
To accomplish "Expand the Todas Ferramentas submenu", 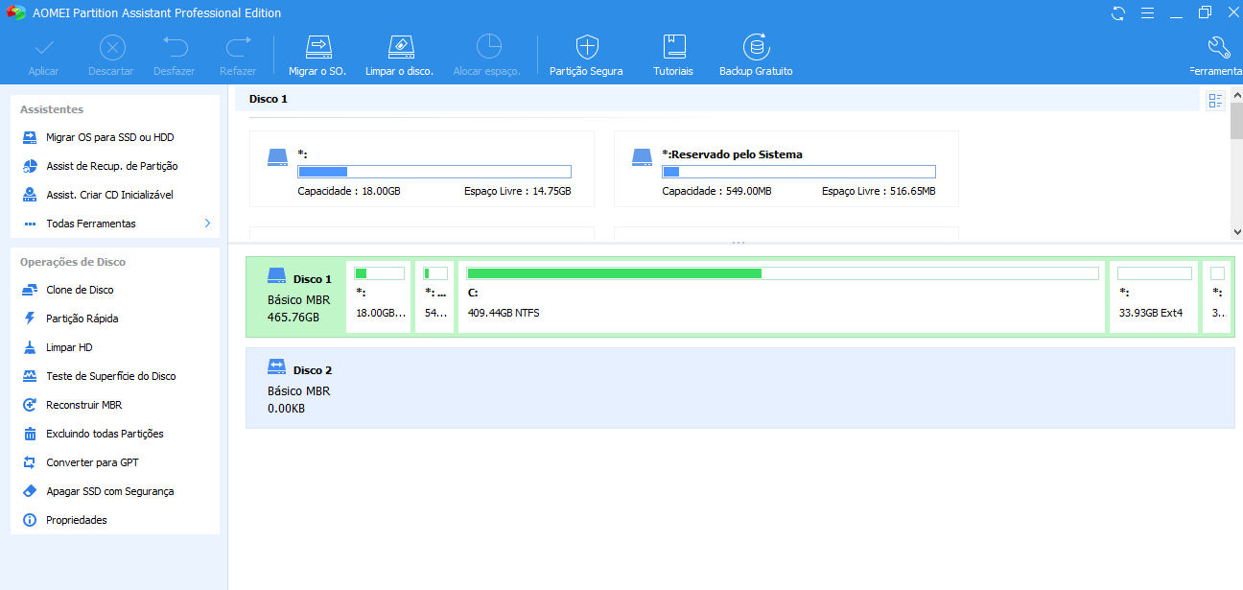I will [115, 224].
